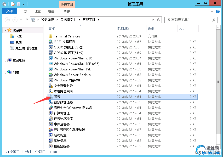Expand the 网络 tree node

(5, 72)
